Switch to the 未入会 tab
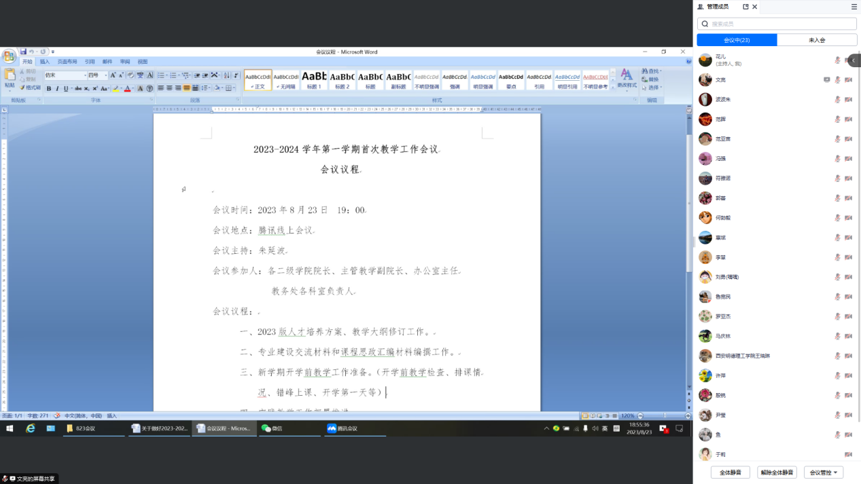 point(816,40)
